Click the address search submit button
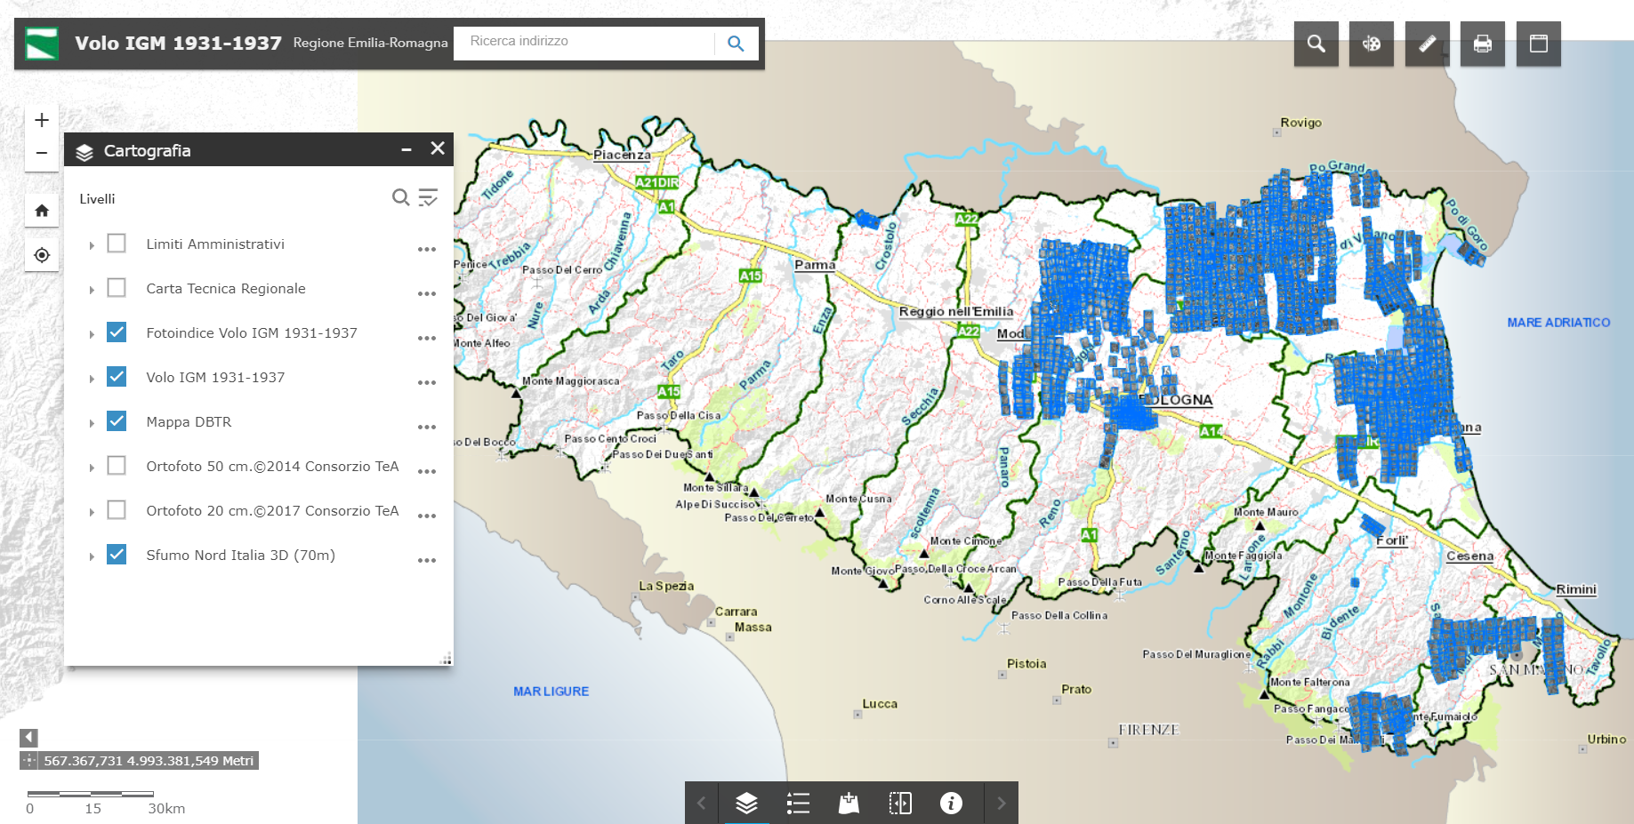The height and width of the screenshot is (824, 1634). [736, 44]
